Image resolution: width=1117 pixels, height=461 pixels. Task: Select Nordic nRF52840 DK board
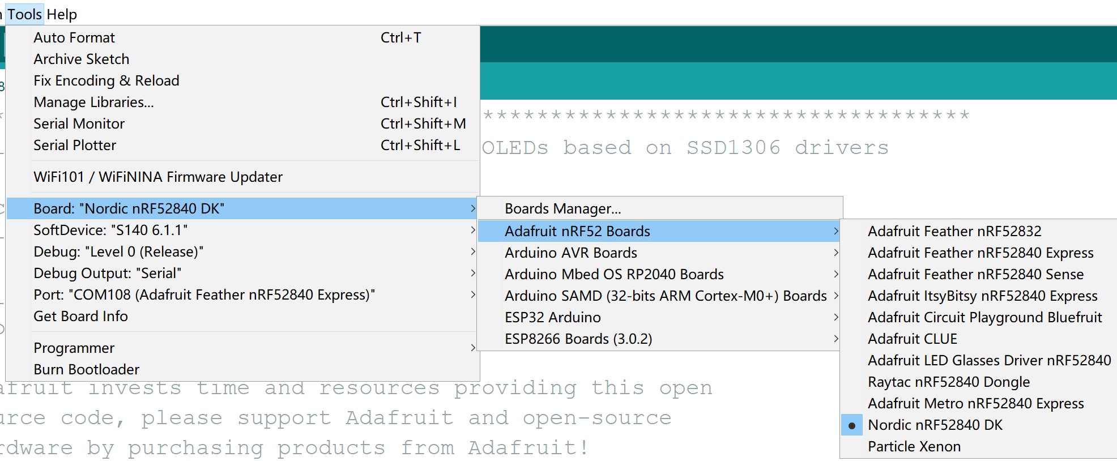[979, 425]
